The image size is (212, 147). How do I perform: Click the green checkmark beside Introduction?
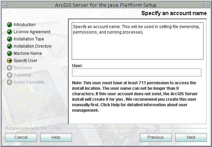[x=10, y=25]
